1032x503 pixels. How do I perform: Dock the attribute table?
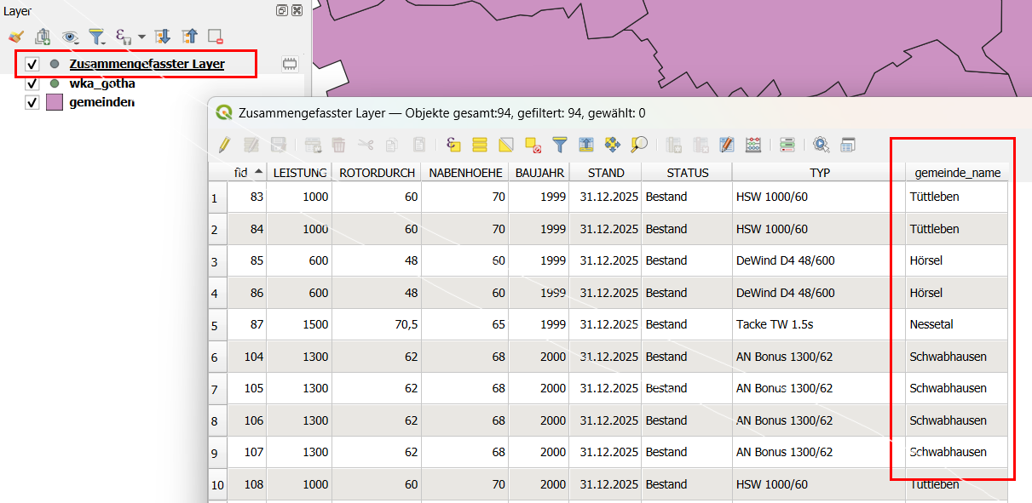point(847,145)
